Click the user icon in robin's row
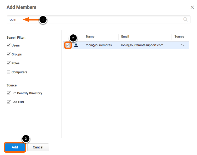 pyautogui.click(x=76, y=45)
